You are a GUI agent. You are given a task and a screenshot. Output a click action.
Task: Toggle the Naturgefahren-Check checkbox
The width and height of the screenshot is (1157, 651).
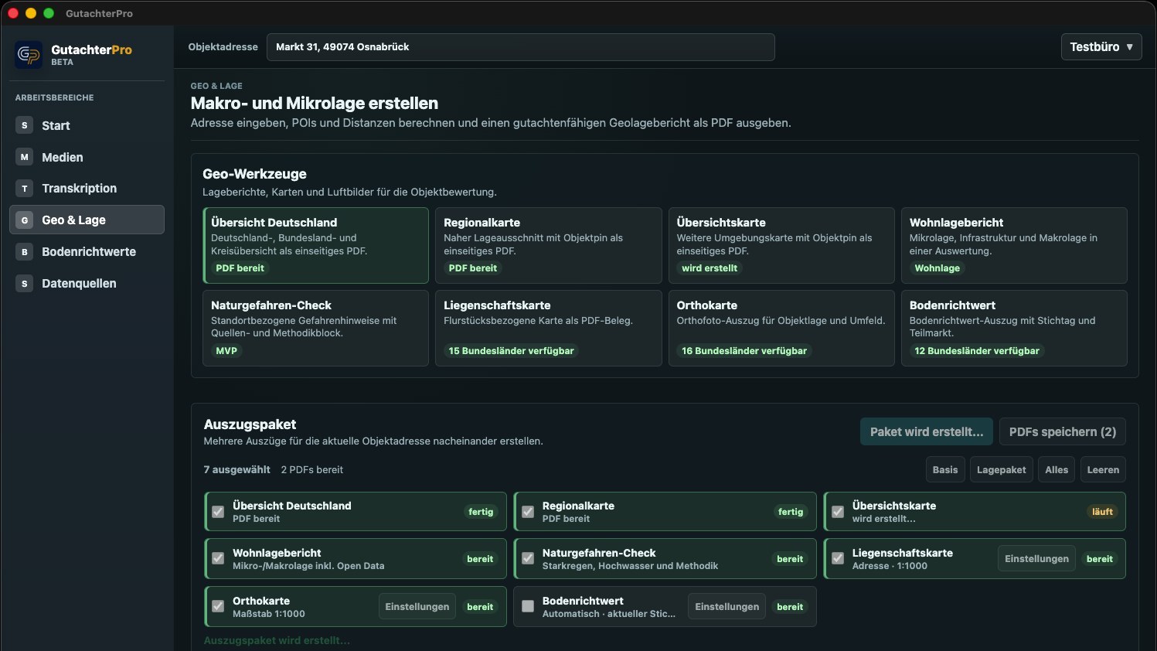click(528, 559)
